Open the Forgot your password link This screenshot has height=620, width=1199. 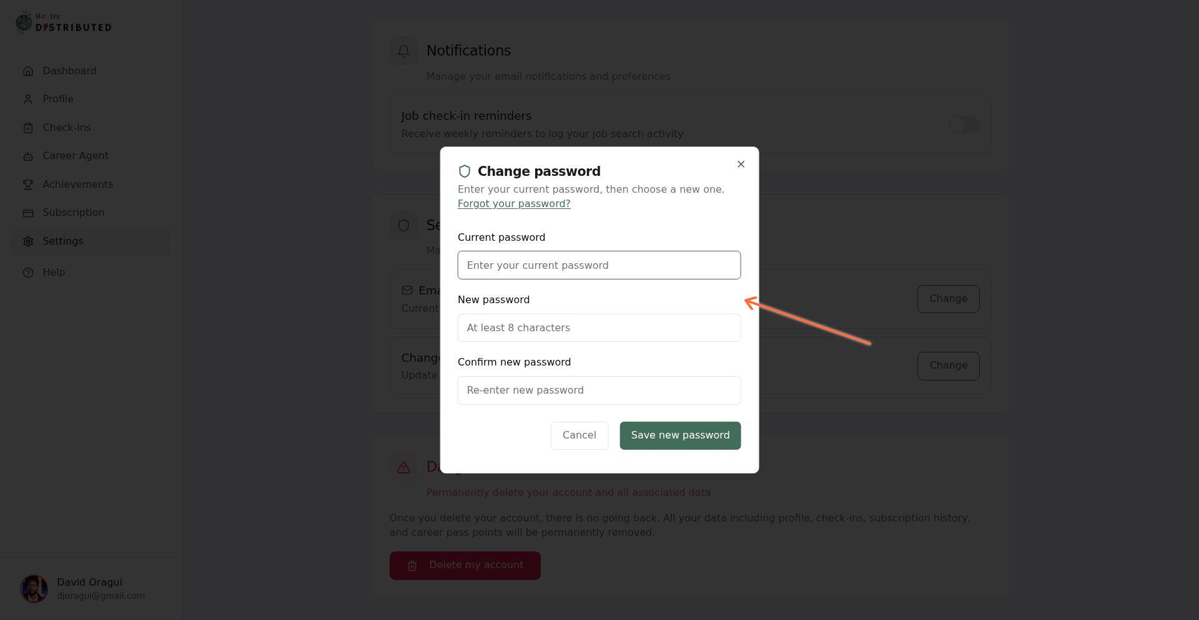pyautogui.click(x=514, y=204)
